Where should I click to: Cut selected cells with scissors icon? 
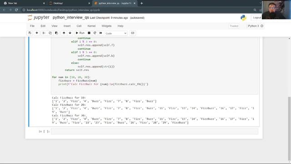44,33
